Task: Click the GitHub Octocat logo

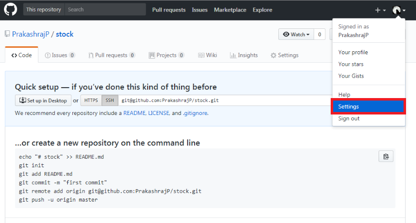Action: 11,9
